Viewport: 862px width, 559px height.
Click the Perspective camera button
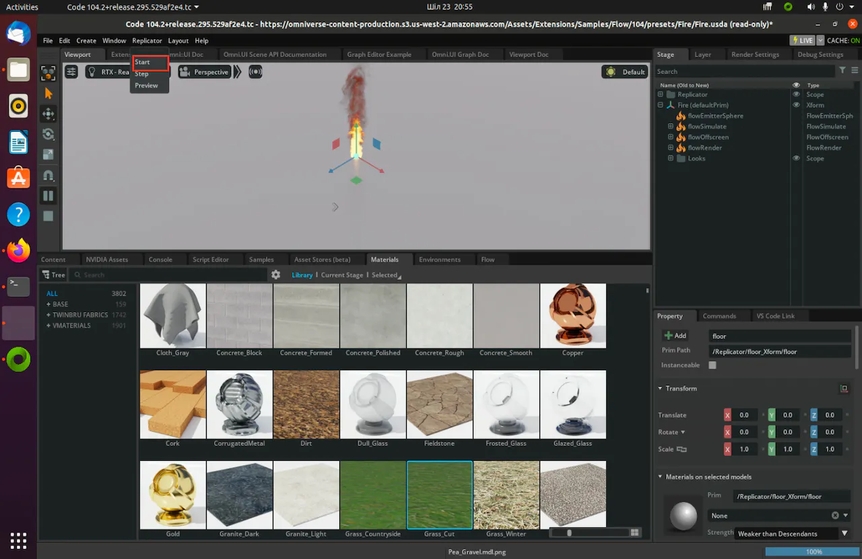coord(204,72)
